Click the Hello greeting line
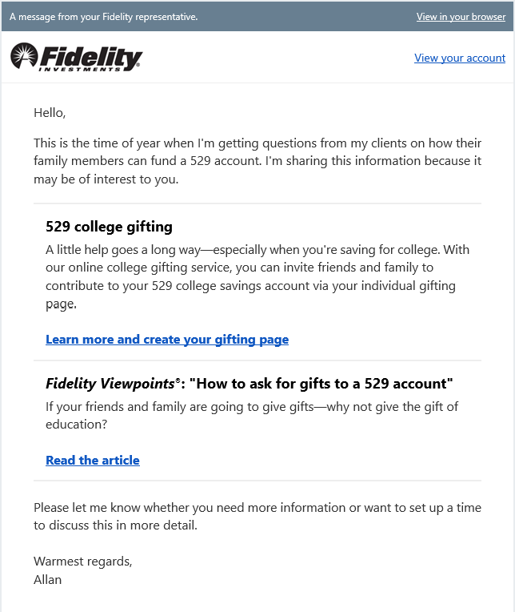Image resolution: width=515 pixels, height=612 pixels. click(x=50, y=113)
